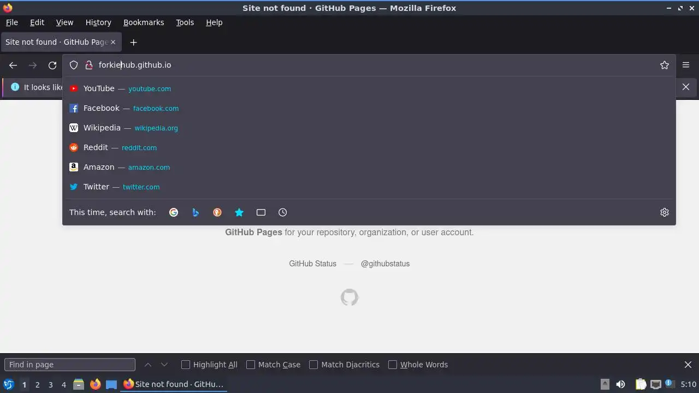Select the Facebook suggestion
Viewport: 699px width, 393px height.
click(x=369, y=108)
